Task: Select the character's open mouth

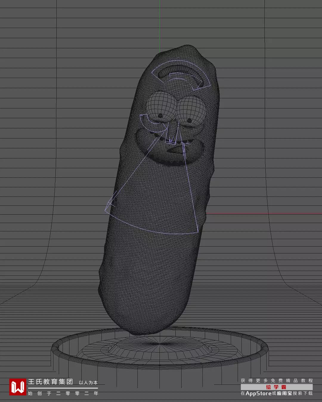Action: (170, 147)
